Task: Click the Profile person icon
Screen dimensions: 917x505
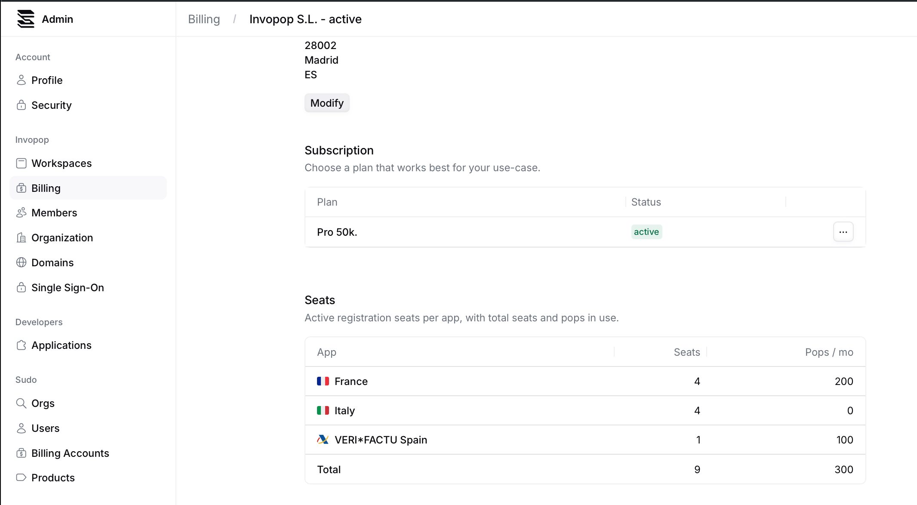Action: click(21, 80)
